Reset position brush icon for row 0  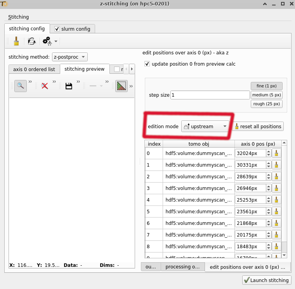276,153
